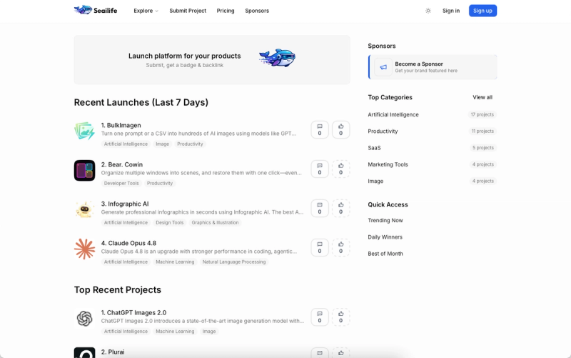
Task: Open the 1. BulkImagen title link
Action: tap(121, 125)
